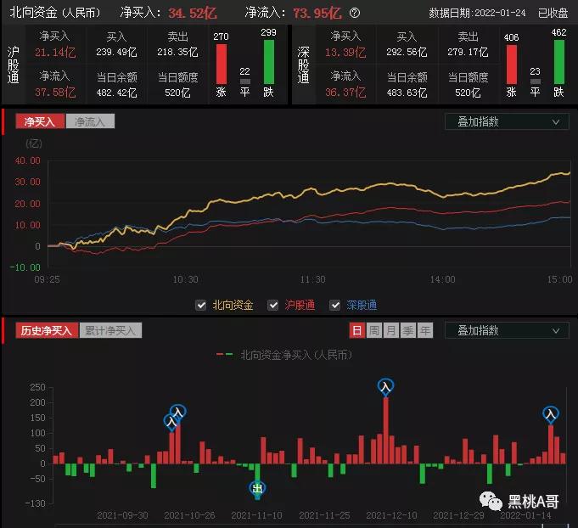Click the 14:00 time label on intraday chart
Viewport: 578px width, 528px height.
pos(442,279)
